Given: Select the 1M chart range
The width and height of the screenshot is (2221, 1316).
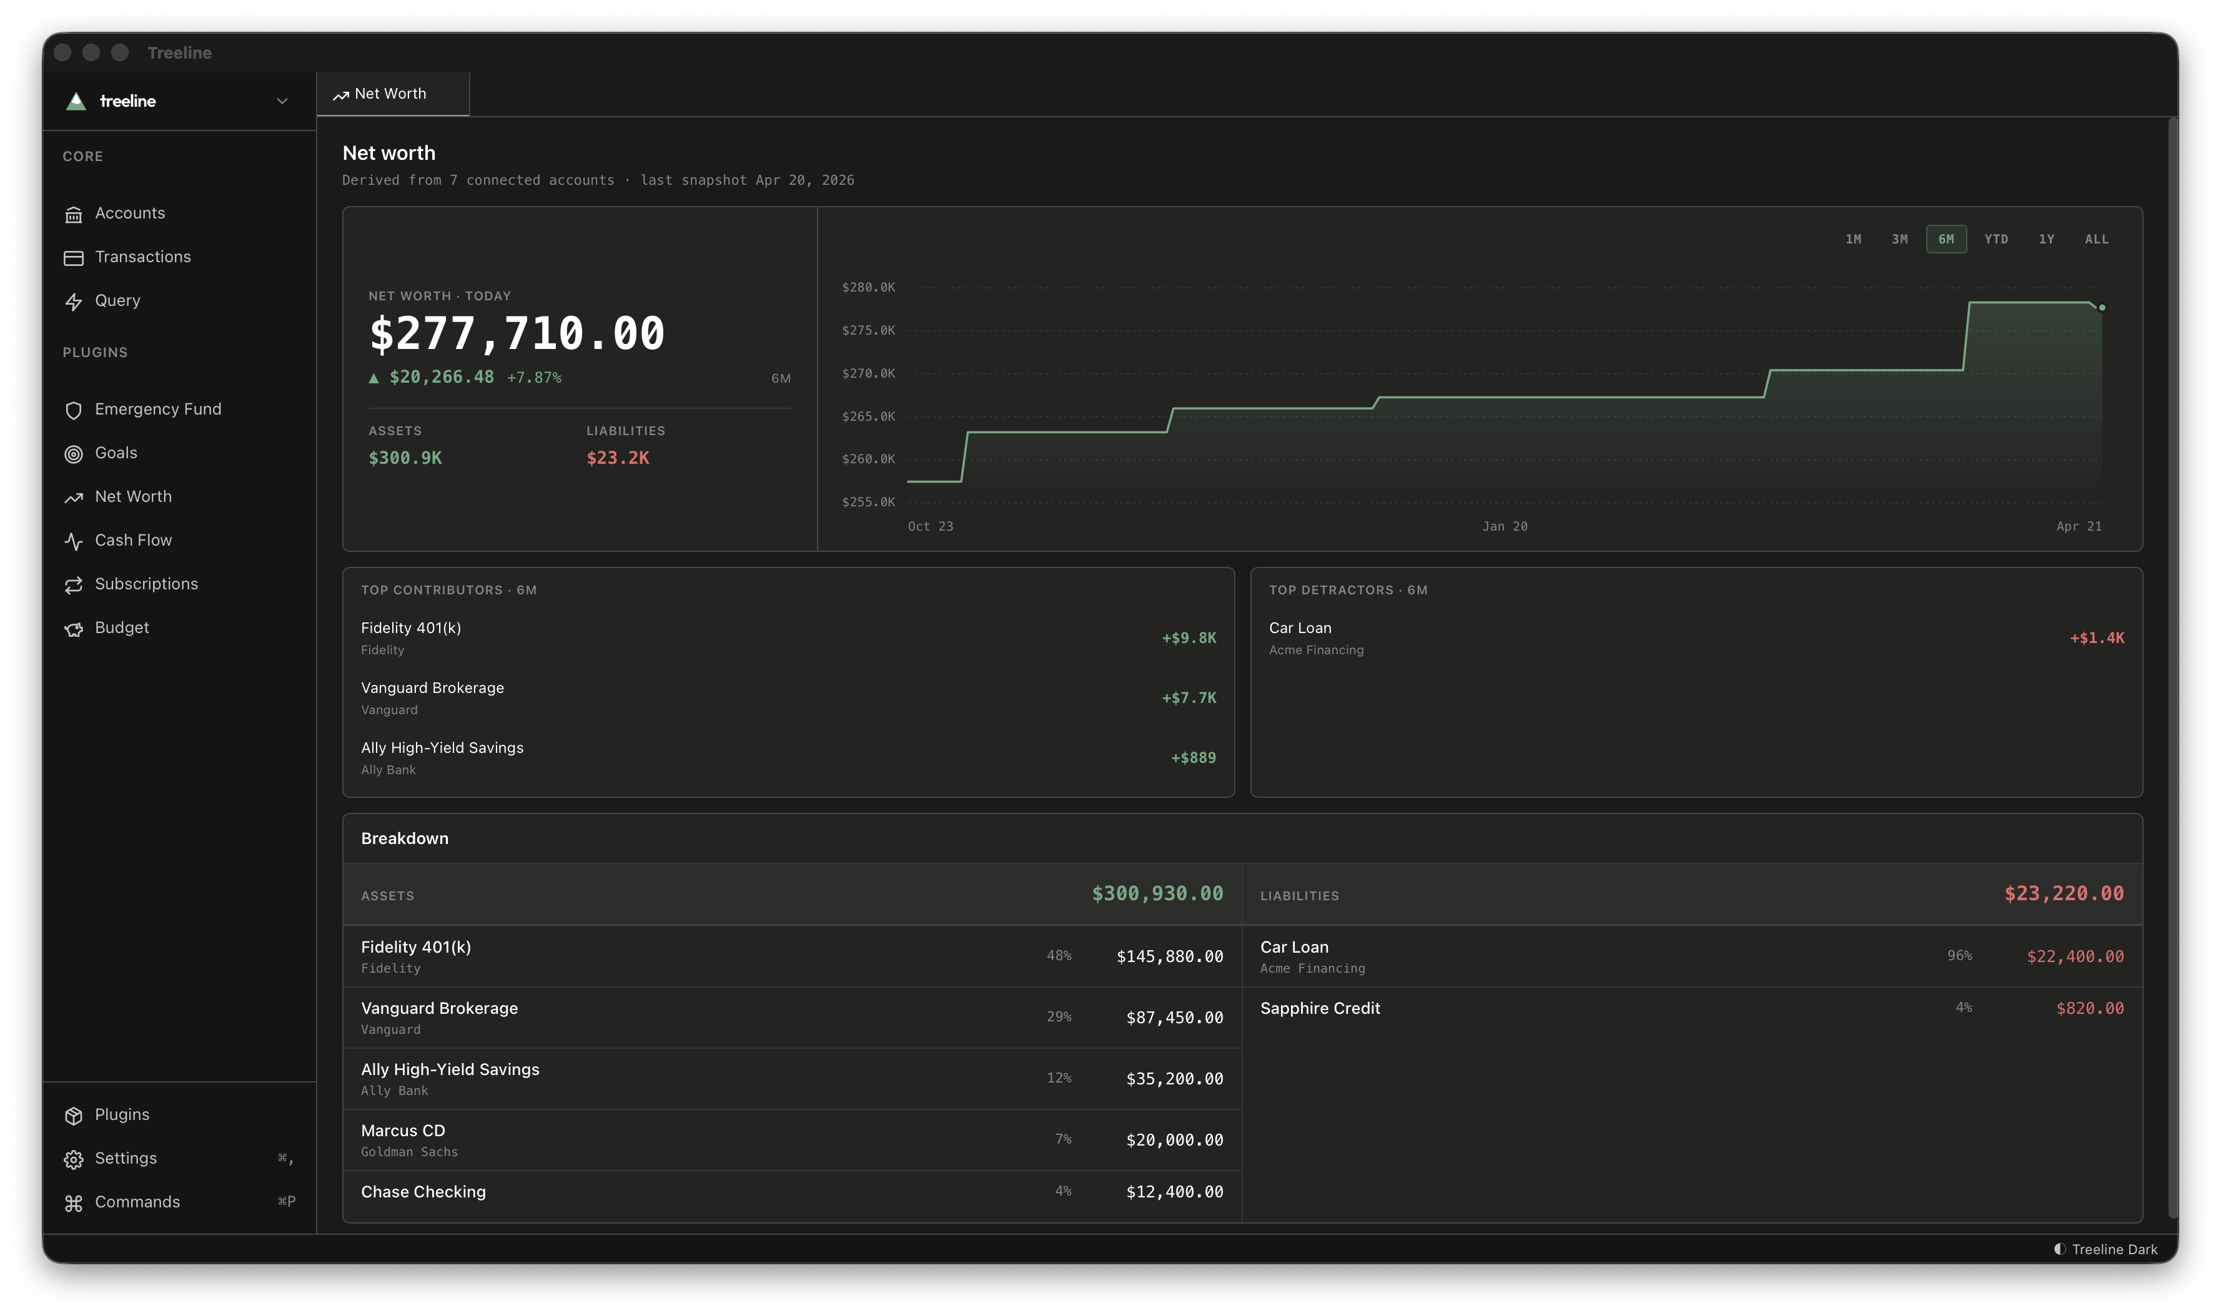Looking at the screenshot, I should click(1853, 240).
